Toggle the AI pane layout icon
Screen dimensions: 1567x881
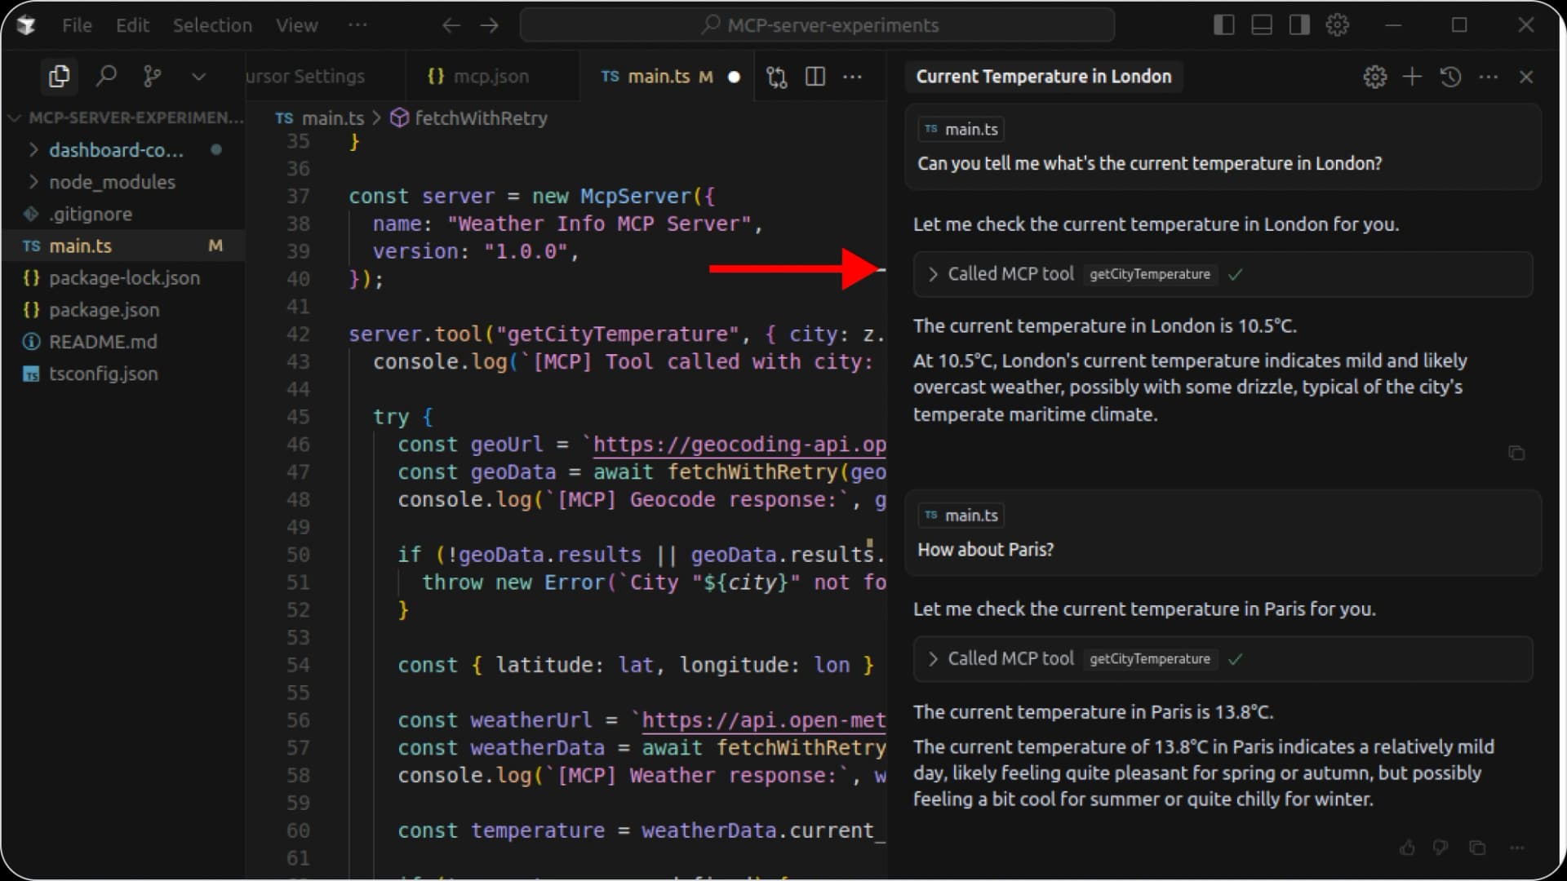tap(1299, 25)
